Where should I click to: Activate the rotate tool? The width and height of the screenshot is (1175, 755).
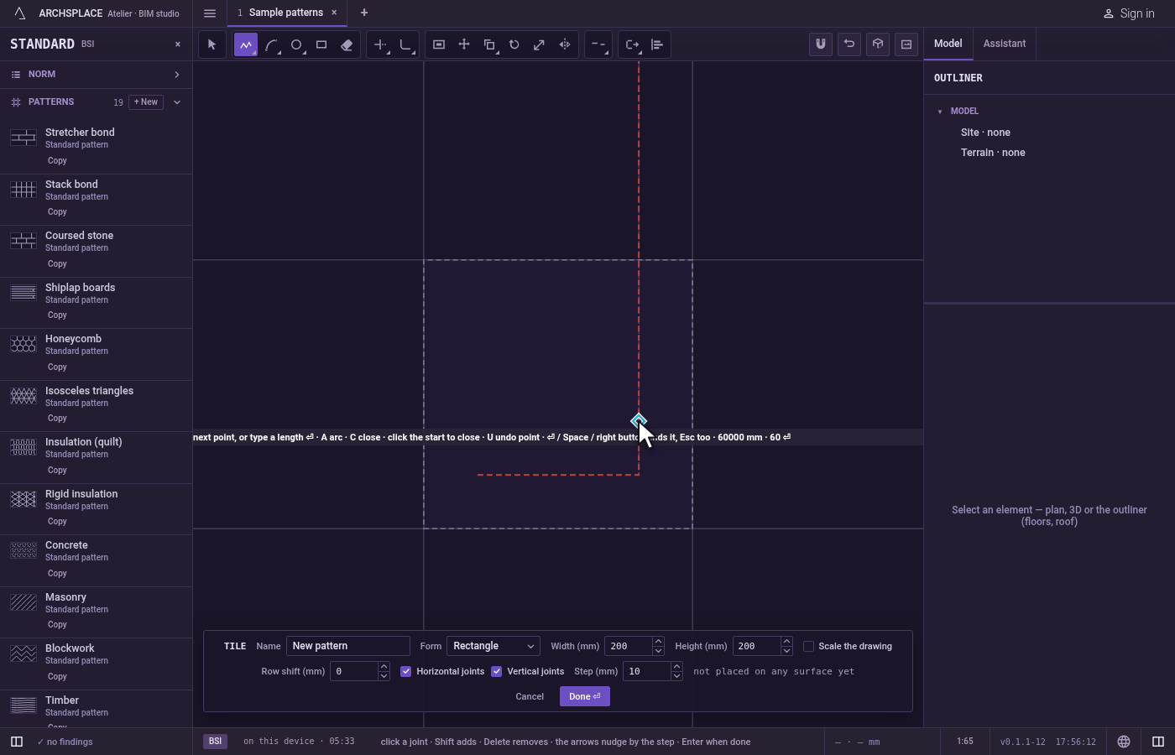click(514, 44)
